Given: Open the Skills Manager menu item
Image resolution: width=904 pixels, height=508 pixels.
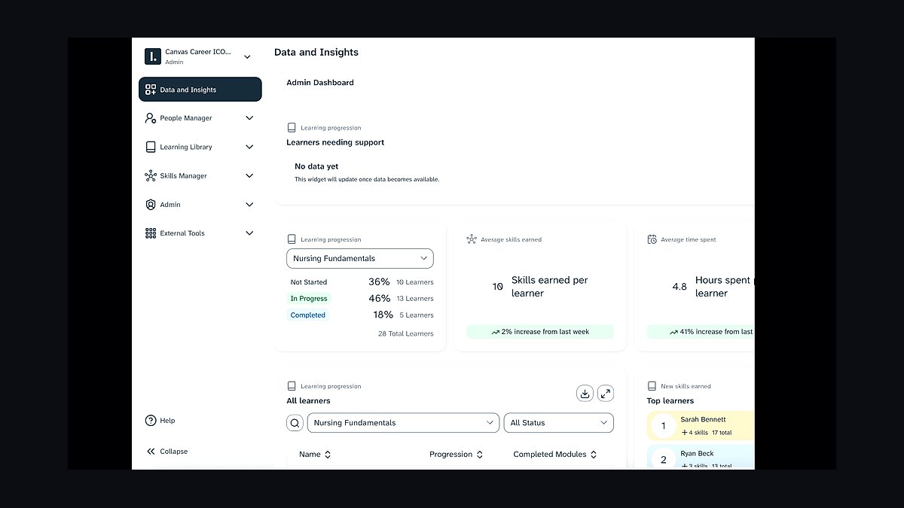Looking at the screenshot, I should [x=200, y=175].
